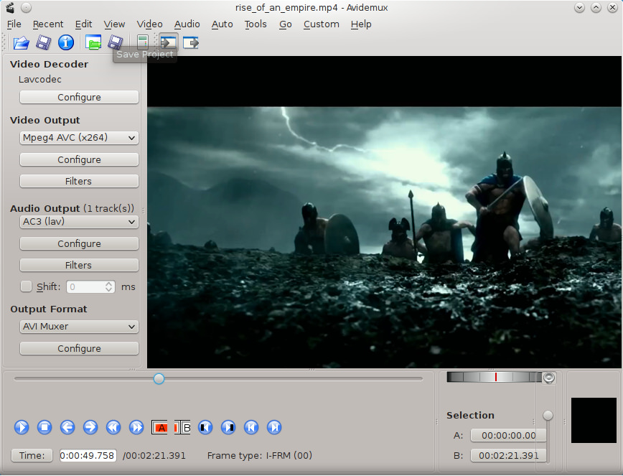Configure the Output Format muxer
623x476 pixels.
click(79, 348)
